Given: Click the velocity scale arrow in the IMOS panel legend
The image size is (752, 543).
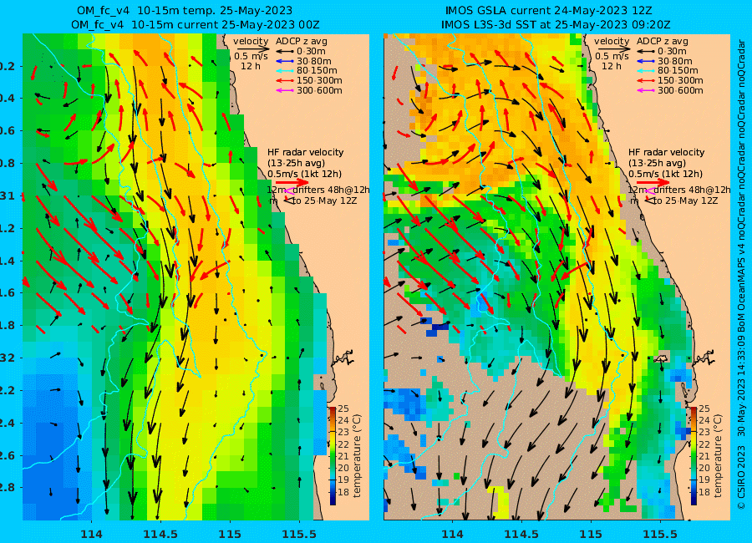Looking at the screenshot, I should 613,48.
